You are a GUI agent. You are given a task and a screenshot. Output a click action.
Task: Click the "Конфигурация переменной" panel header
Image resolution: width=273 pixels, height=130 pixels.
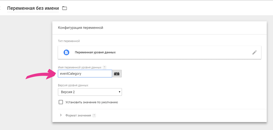[80, 28]
